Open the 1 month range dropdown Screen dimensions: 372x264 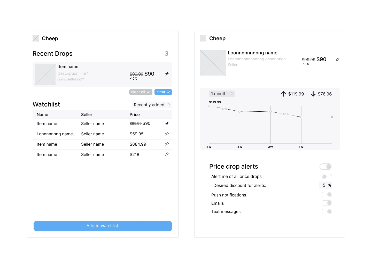point(222,94)
